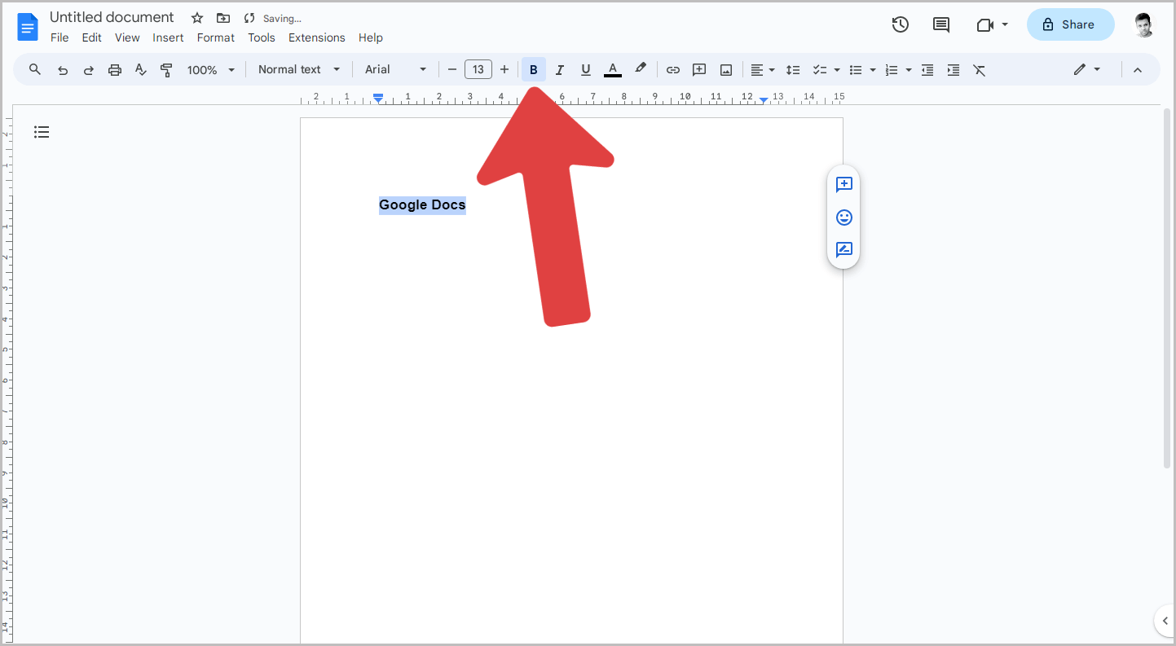
Task: Toggle italic formatting
Action: pyautogui.click(x=560, y=70)
